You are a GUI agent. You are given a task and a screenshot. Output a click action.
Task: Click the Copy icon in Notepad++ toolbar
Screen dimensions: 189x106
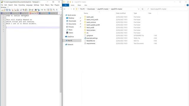coord(24,10)
